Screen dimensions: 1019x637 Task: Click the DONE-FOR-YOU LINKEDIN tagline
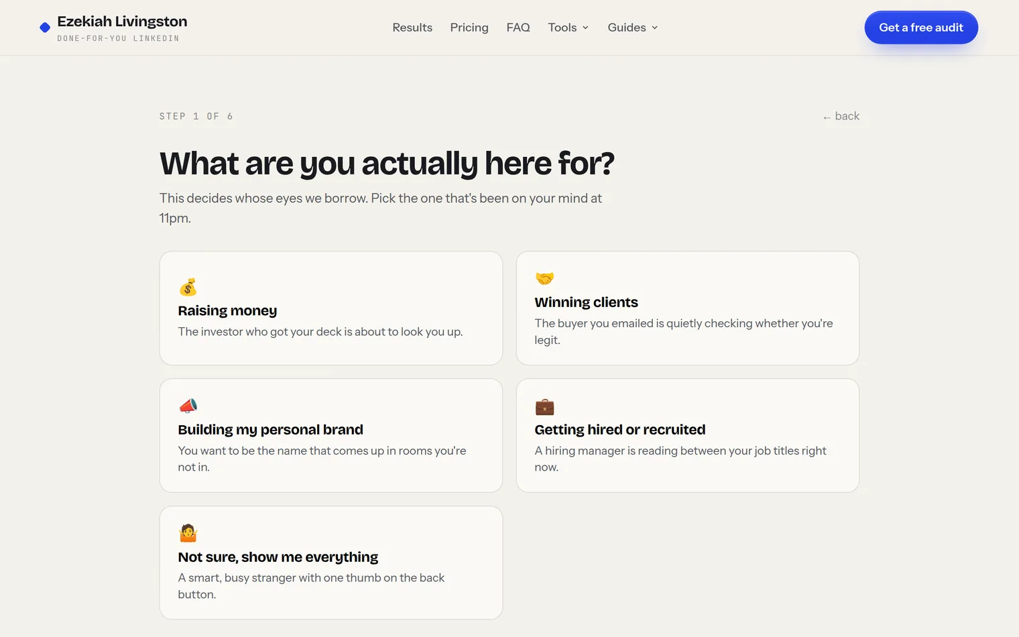(118, 38)
